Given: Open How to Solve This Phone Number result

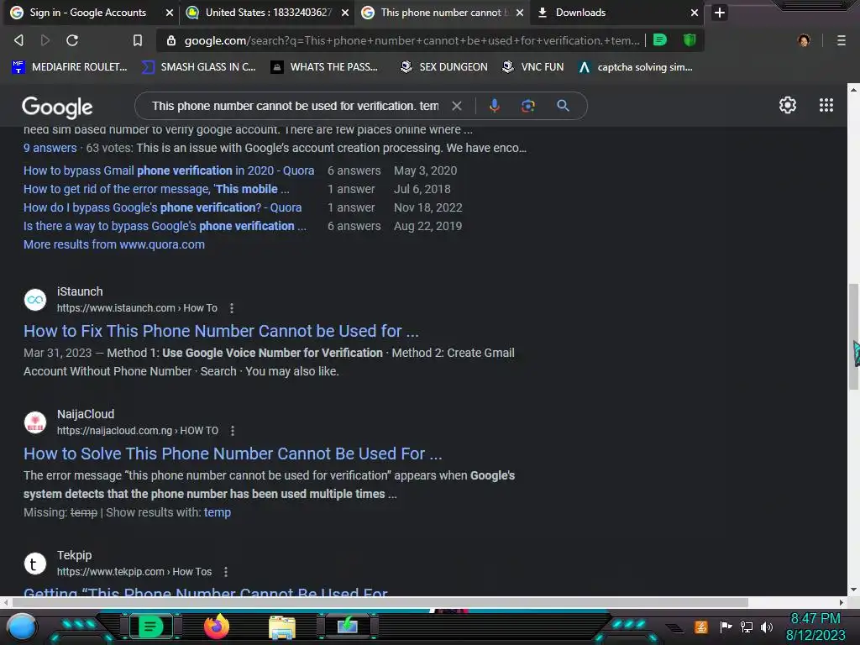Looking at the screenshot, I should pos(233,454).
